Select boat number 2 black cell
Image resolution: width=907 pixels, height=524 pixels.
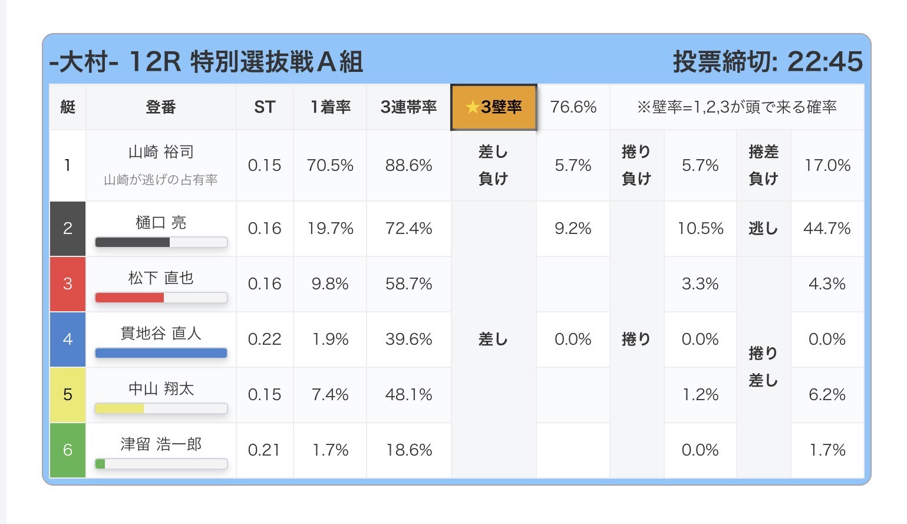pos(68,229)
